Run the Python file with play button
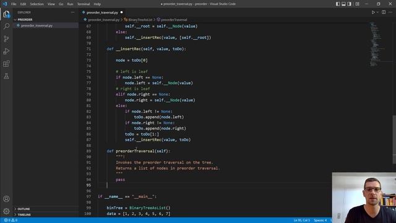Viewport: 396px width, 223px height. [373, 12]
